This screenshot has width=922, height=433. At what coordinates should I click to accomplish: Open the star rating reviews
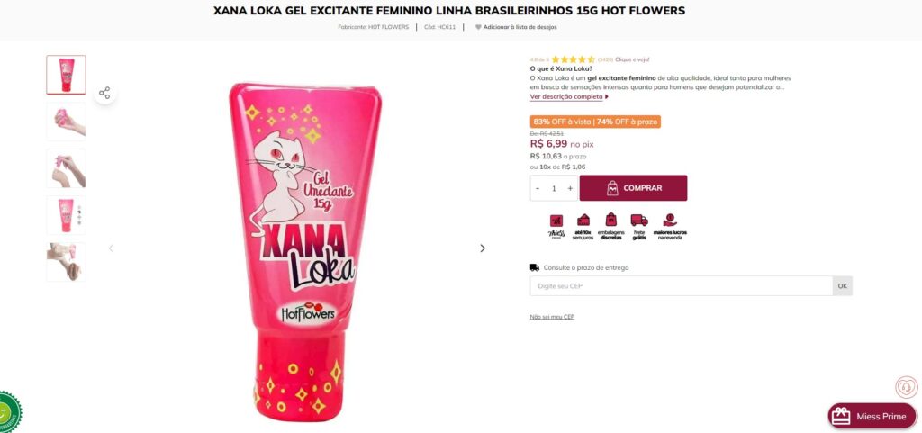tap(574, 59)
